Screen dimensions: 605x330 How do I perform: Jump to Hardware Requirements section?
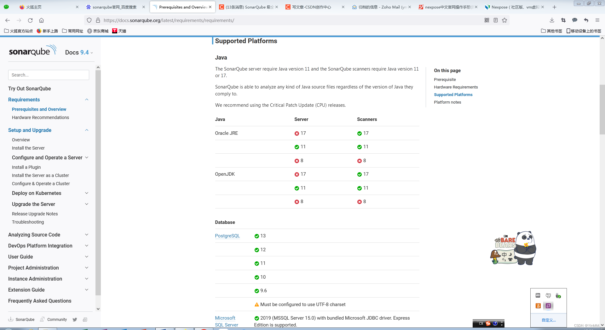pos(456,87)
